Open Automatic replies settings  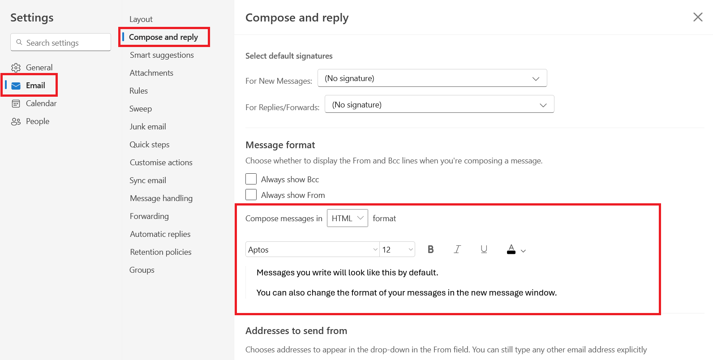click(160, 234)
